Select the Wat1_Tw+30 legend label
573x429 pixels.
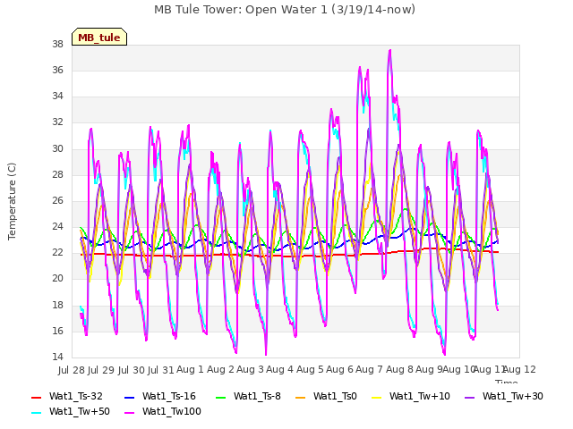click(513, 396)
